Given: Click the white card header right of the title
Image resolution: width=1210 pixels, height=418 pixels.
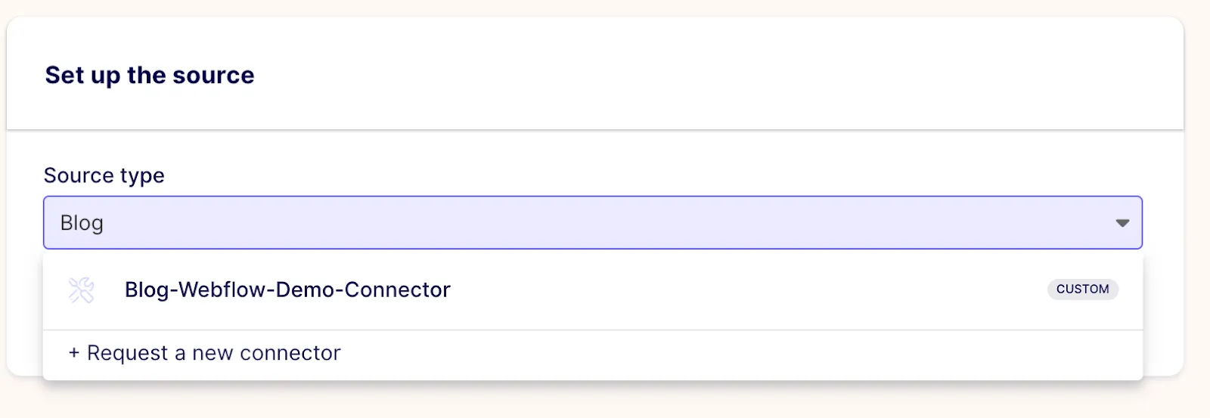Looking at the screenshot, I should tap(718, 74).
